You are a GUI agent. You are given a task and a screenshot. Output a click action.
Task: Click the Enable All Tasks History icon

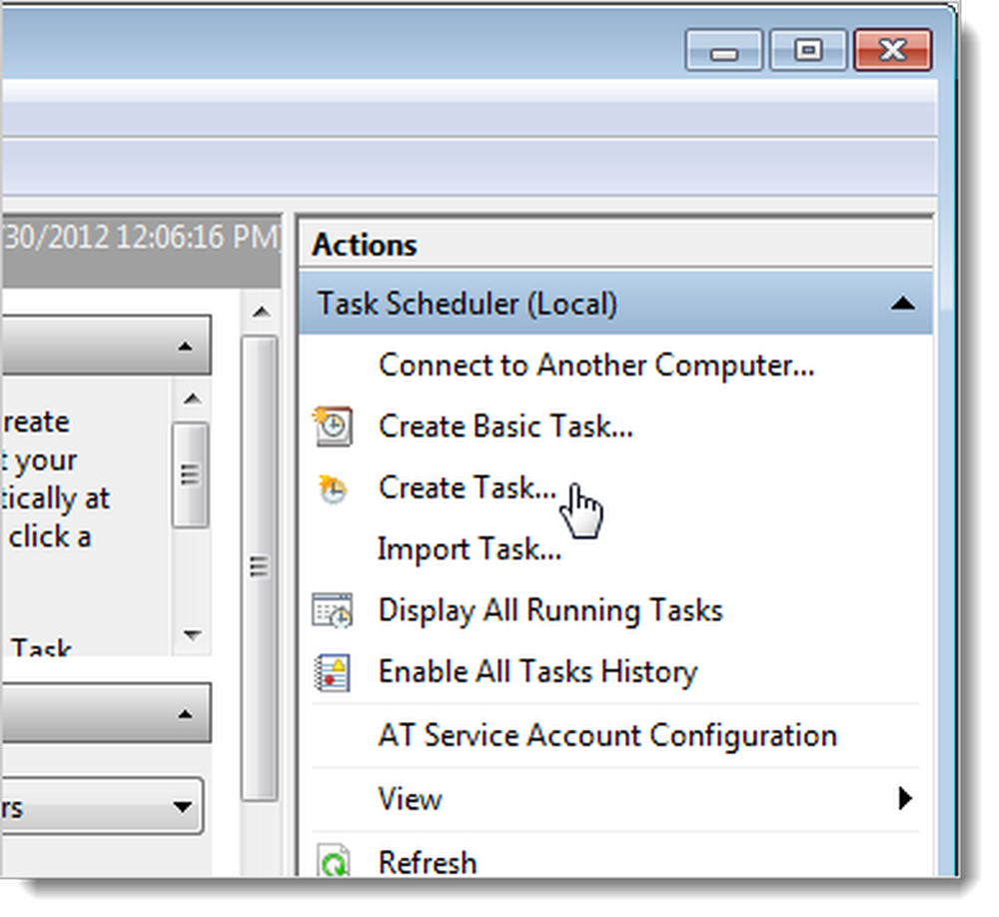[x=332, y=672]
